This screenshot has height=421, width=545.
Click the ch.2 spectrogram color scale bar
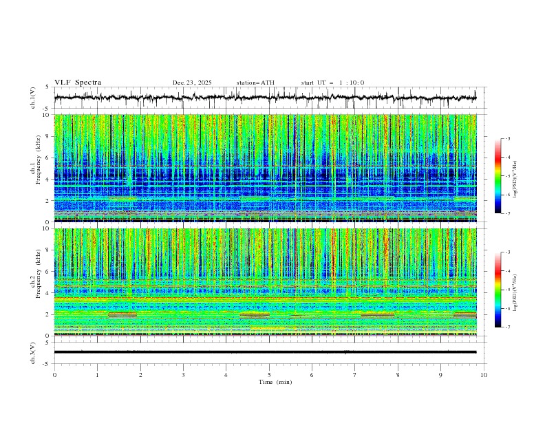[x=498, y=290]
